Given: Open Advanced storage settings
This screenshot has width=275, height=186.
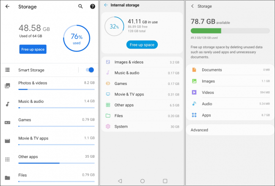Looking at the screenshot, I should (230, 130).
